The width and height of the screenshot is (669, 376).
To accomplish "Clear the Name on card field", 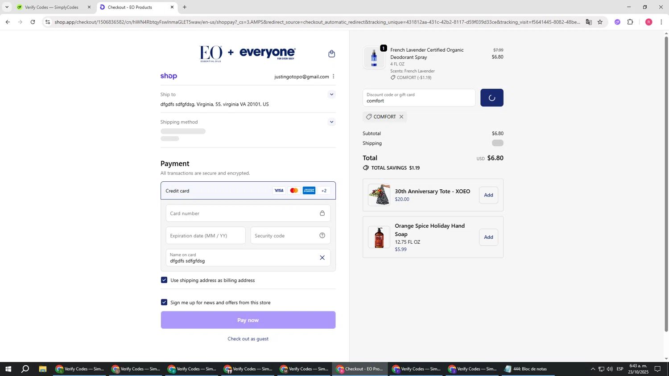I will (x=322, y=258).
